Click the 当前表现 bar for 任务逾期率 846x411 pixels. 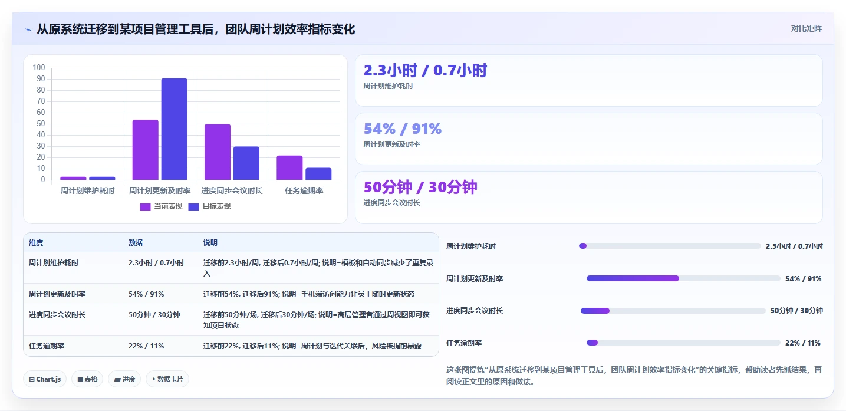[289, 167]
